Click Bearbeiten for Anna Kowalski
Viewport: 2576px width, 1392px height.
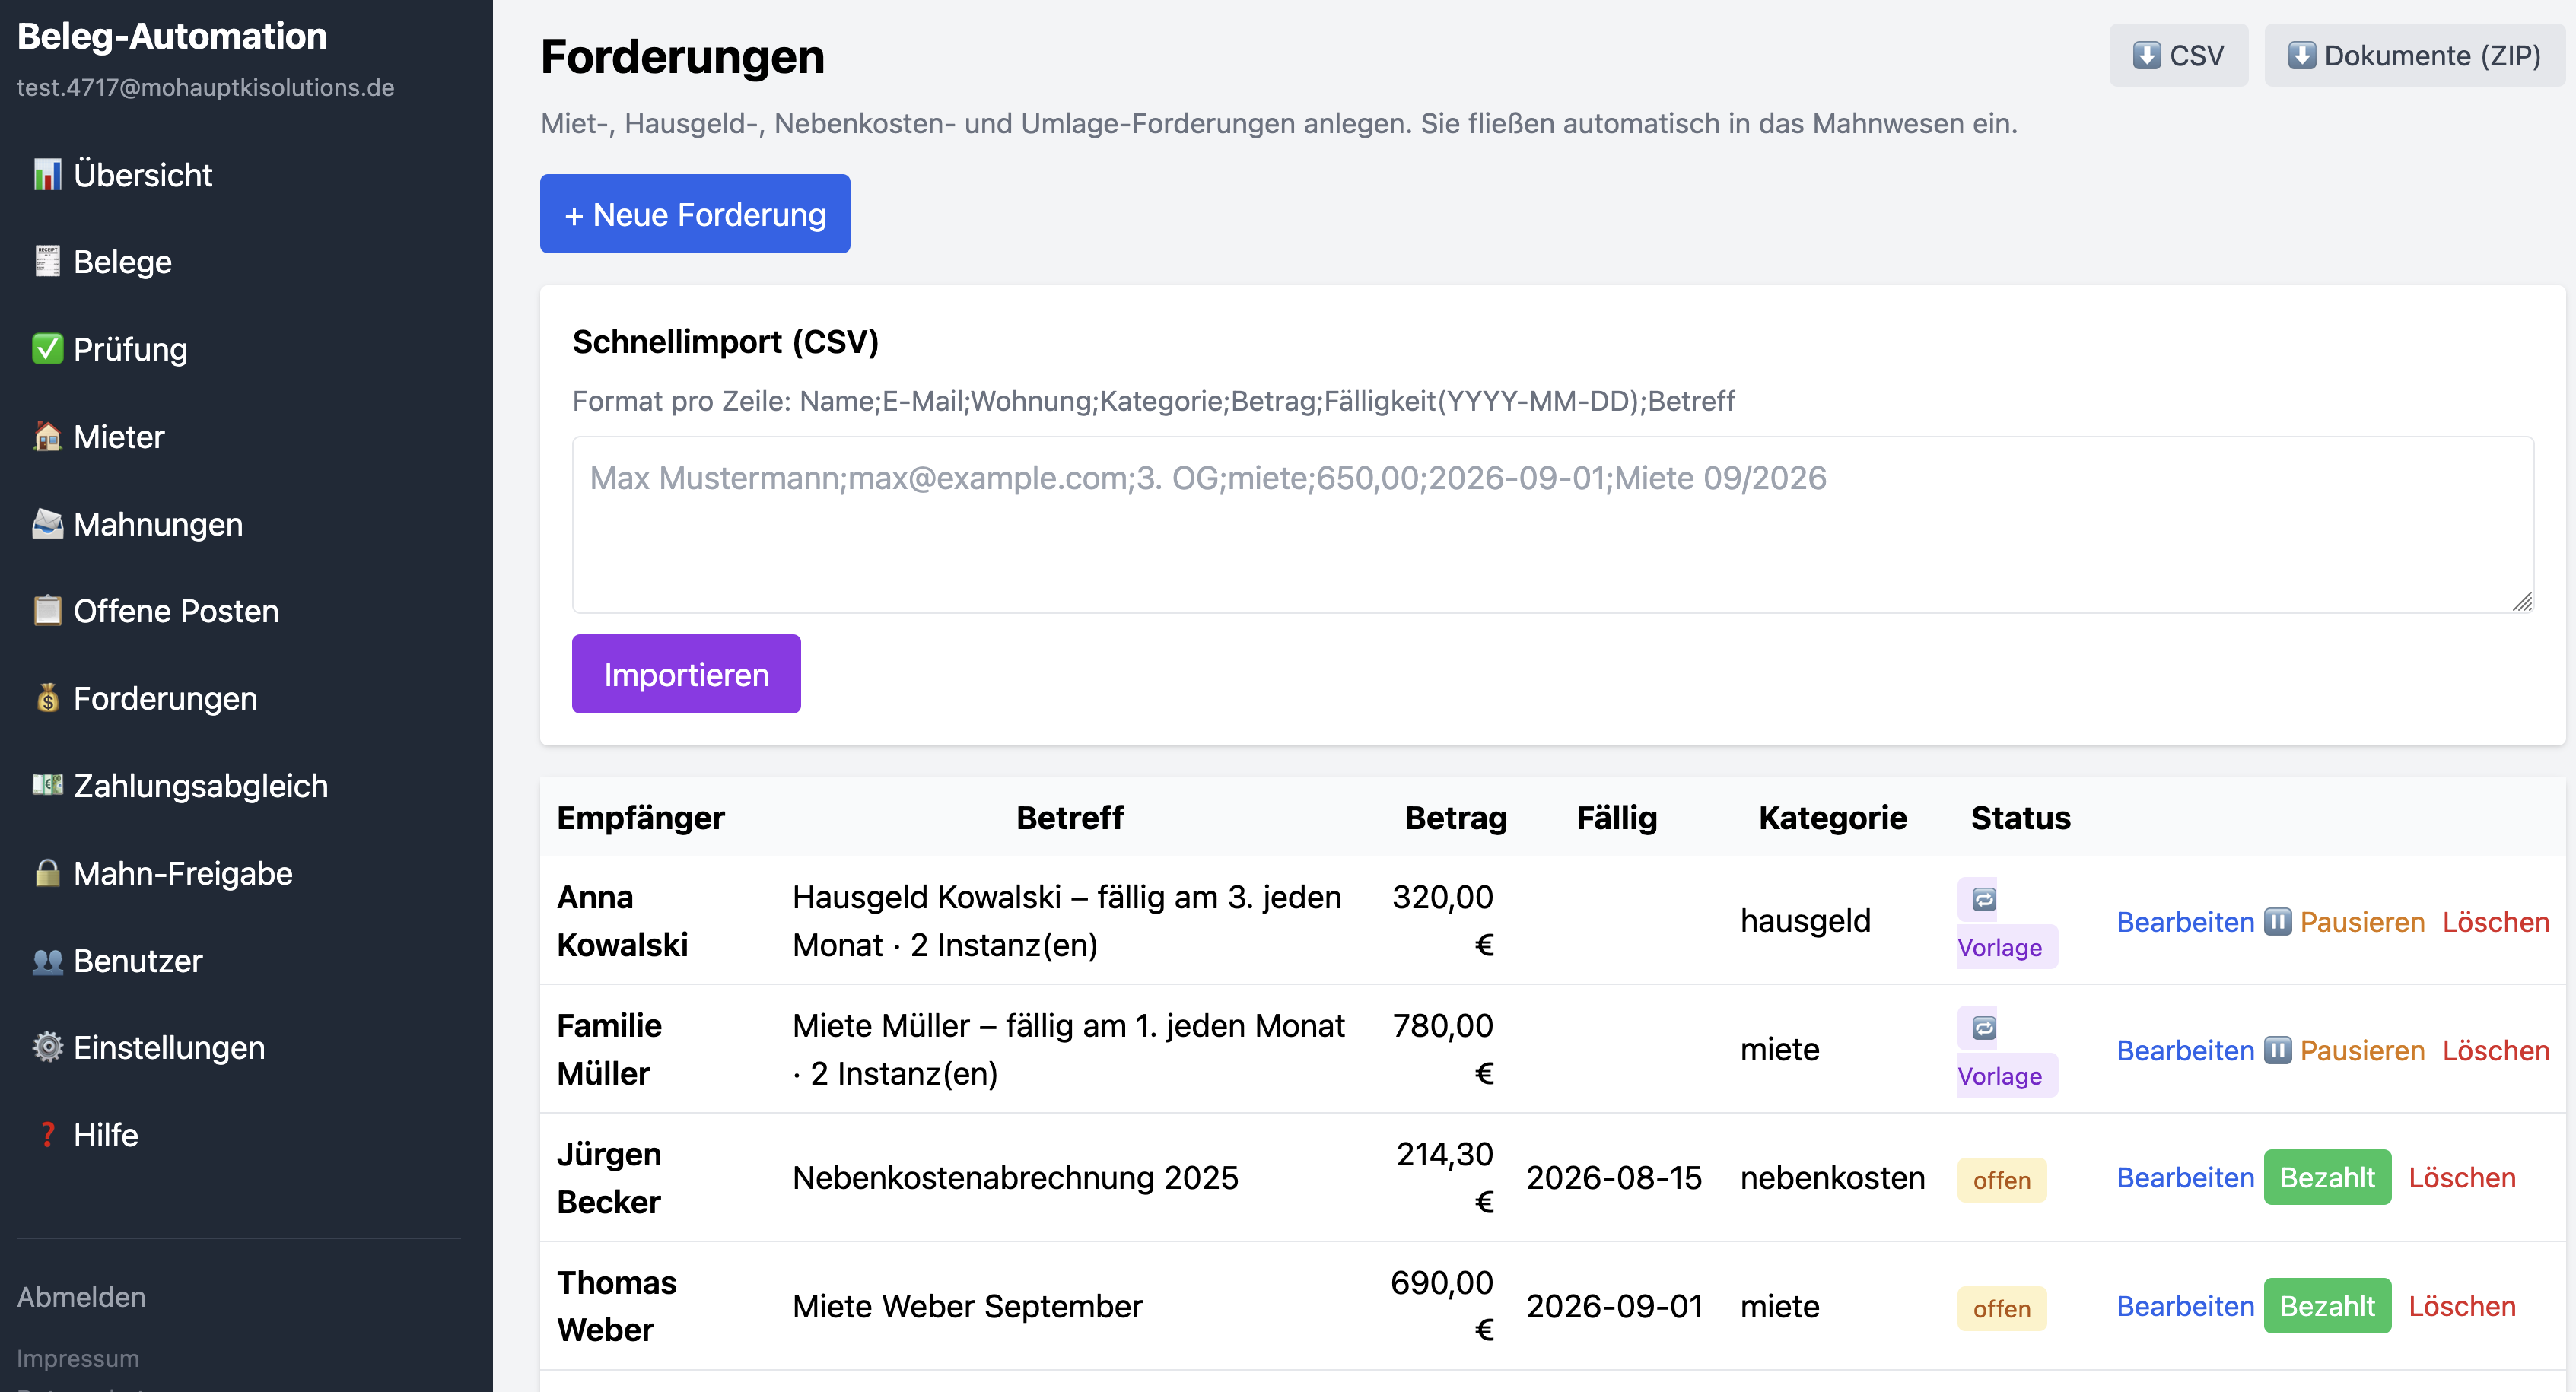click(x=2185, y=921)
